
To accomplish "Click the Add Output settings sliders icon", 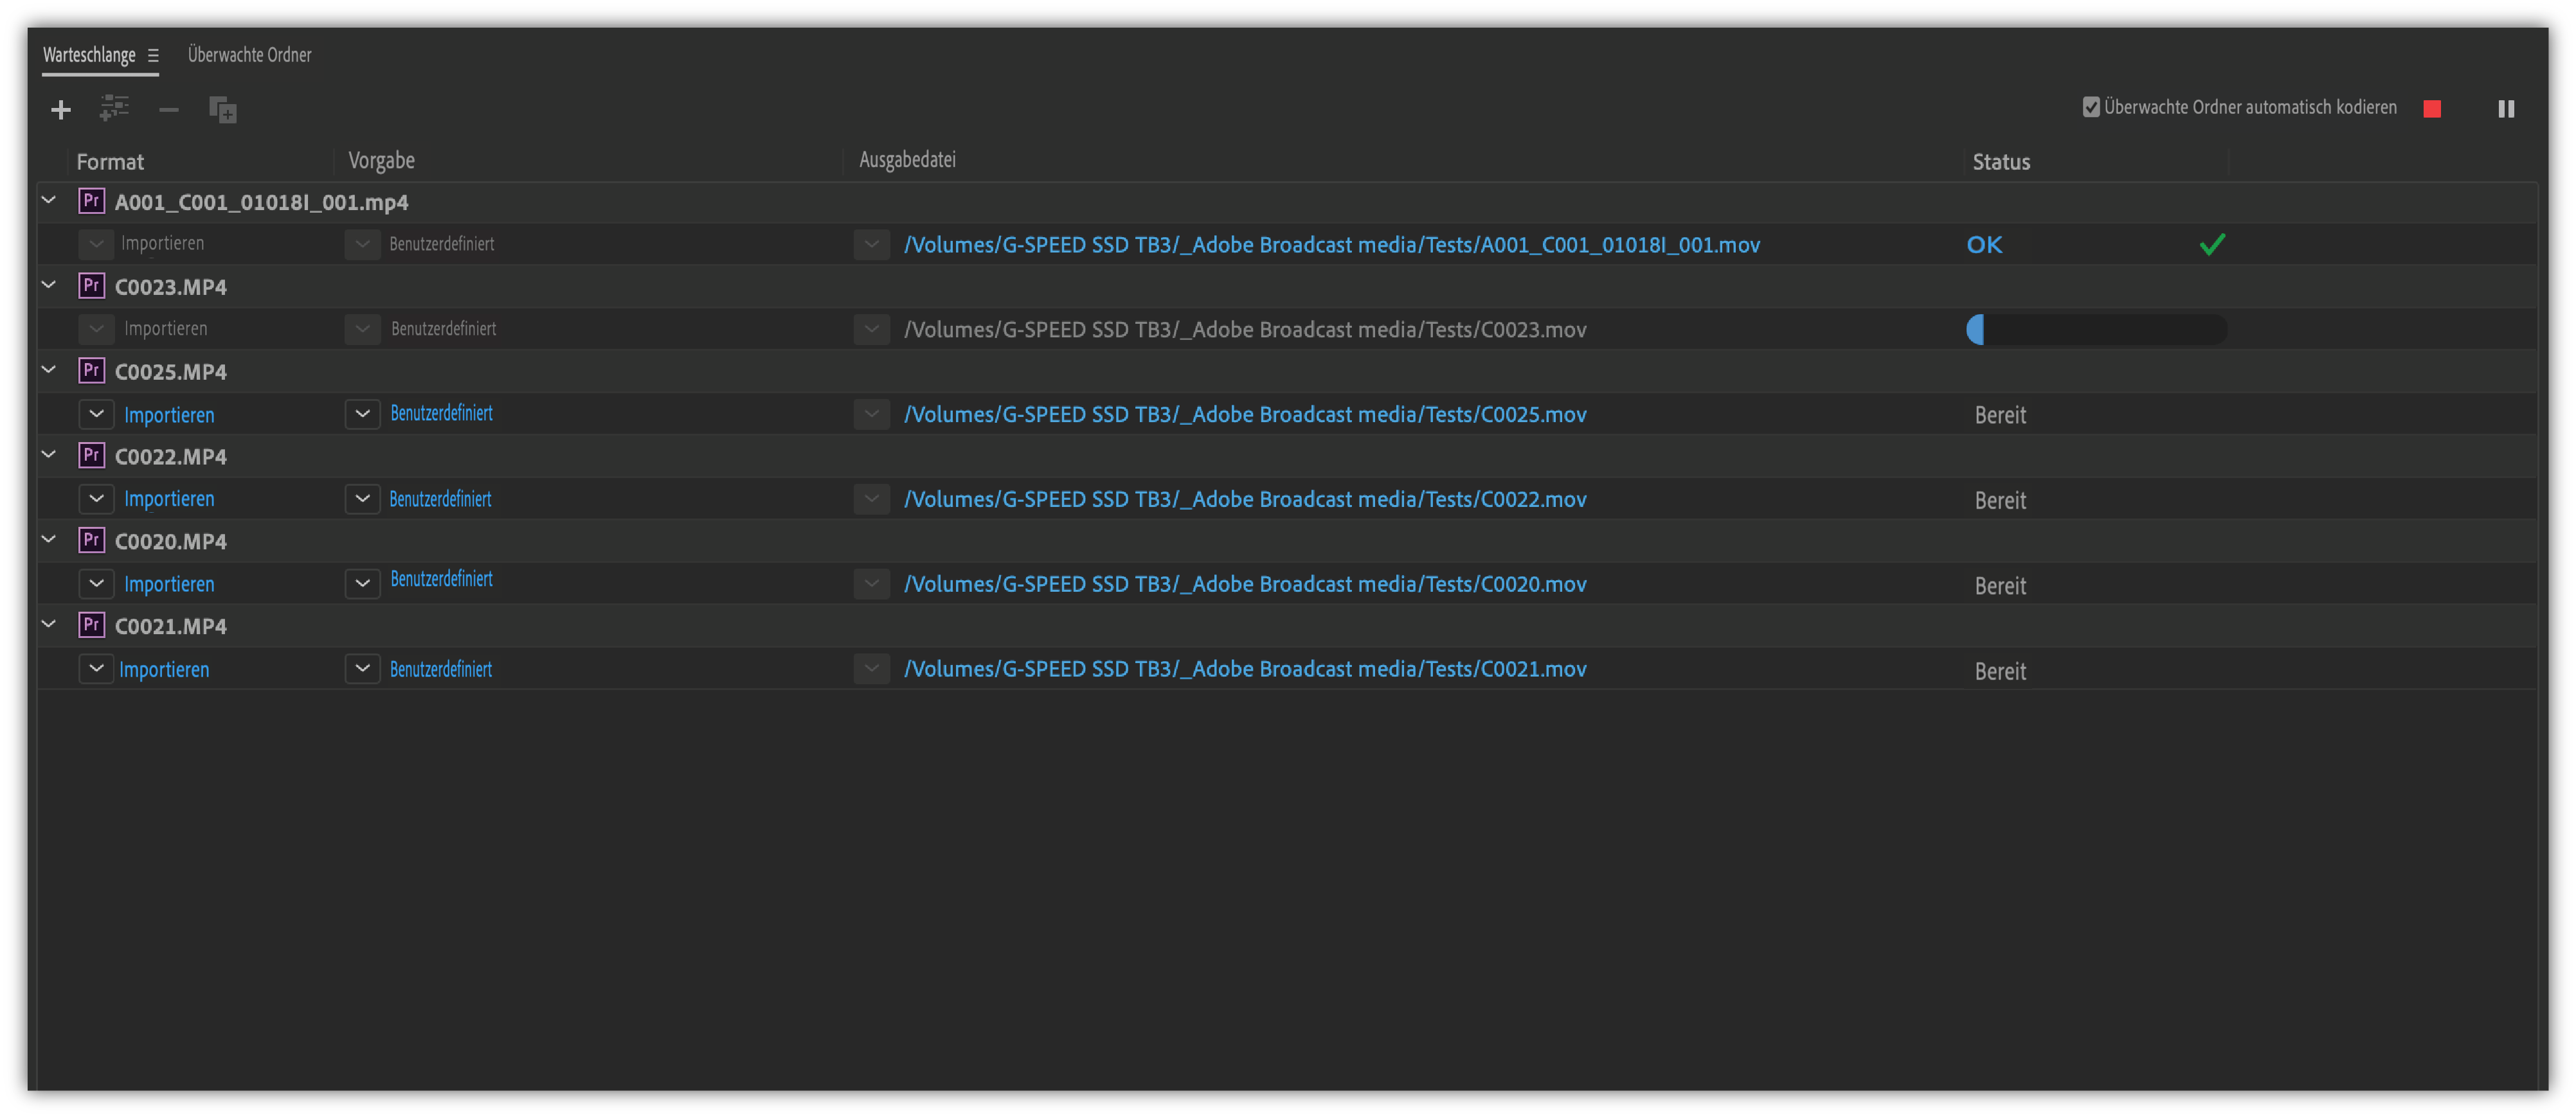I will (114, 108).
